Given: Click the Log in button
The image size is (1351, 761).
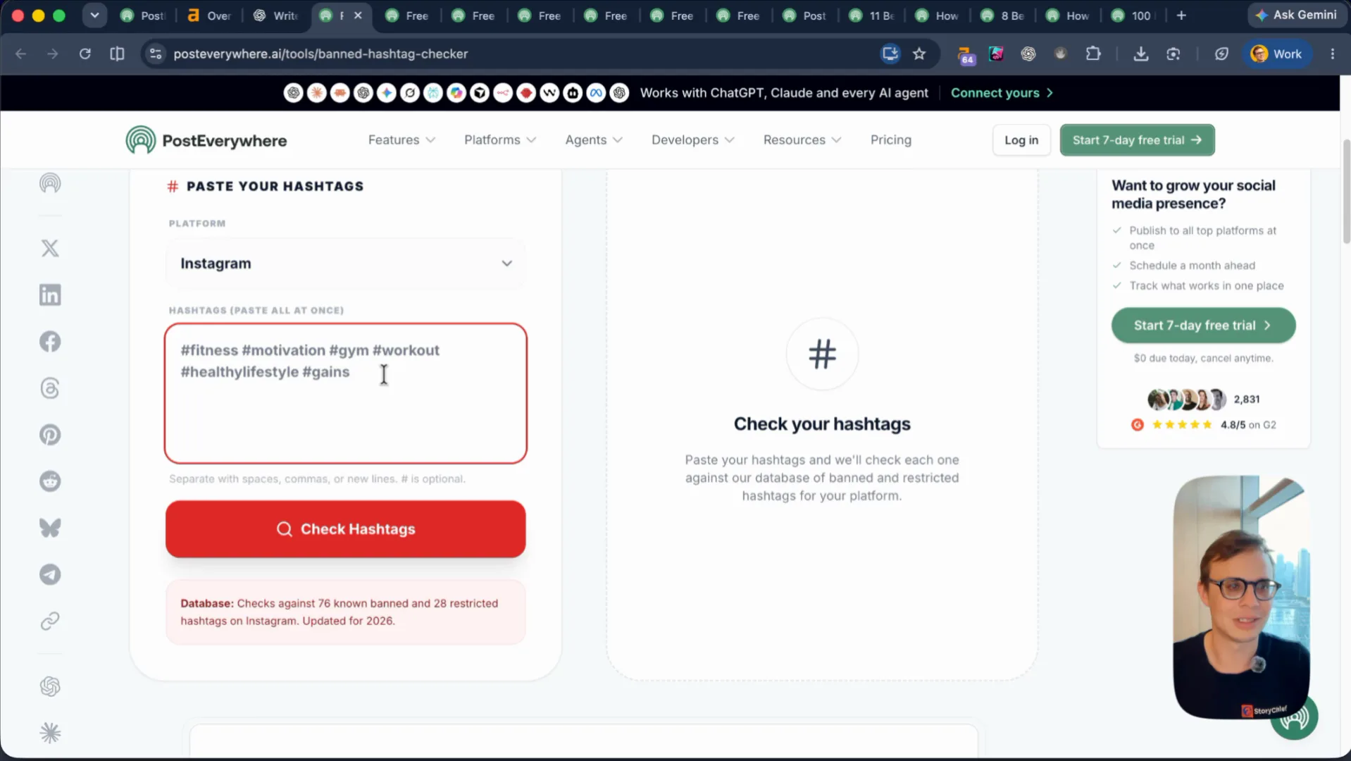Looking at the screenshot, I should (1021, 140).
